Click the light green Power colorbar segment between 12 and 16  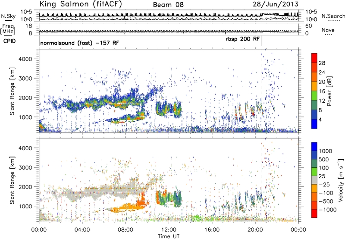(314, 95)
